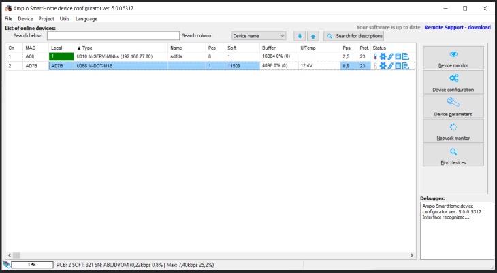
Task: Click the Buffer column header
Action: [x=279, y=48]
